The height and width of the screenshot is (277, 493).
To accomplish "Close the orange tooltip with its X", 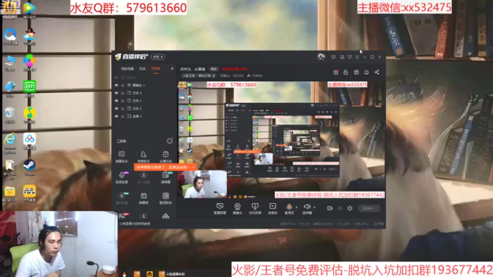I will coord(194,167).
